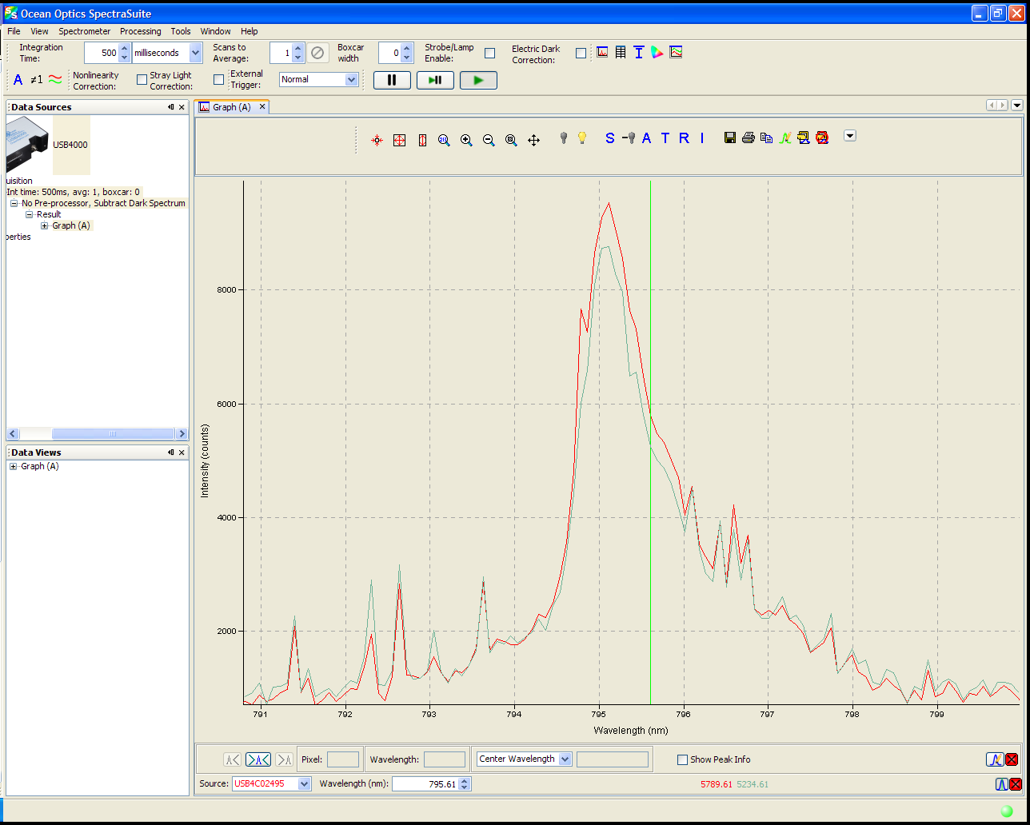Click the zoom to region magnifier icon
1030x825 pixels.
(x=511, y=140)
